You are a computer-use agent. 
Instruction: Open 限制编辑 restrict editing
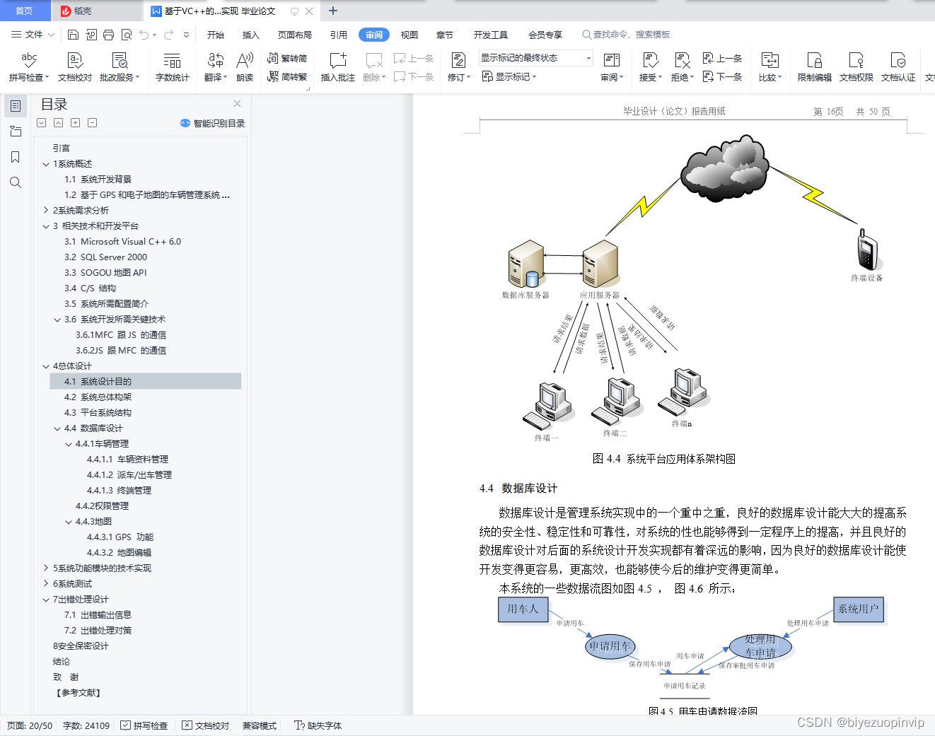coord(813,67)
